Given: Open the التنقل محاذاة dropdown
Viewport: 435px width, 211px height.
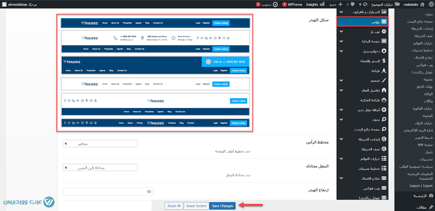Looking at the screenshot, I should point(100,167).
